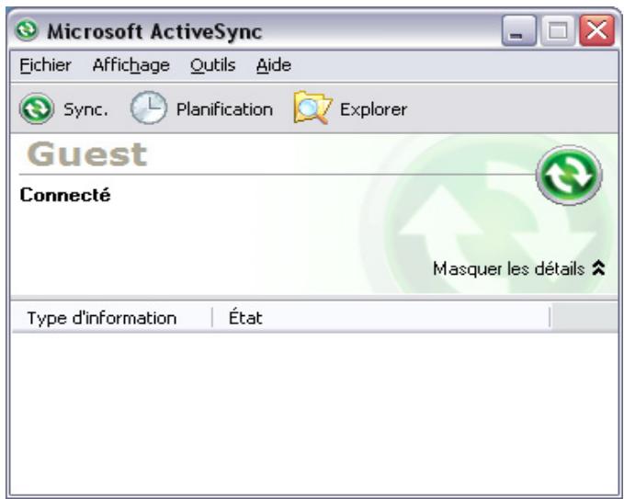Minimize the ActiveSync window
This screenshot has width=624, height=499.
[518, 30]
